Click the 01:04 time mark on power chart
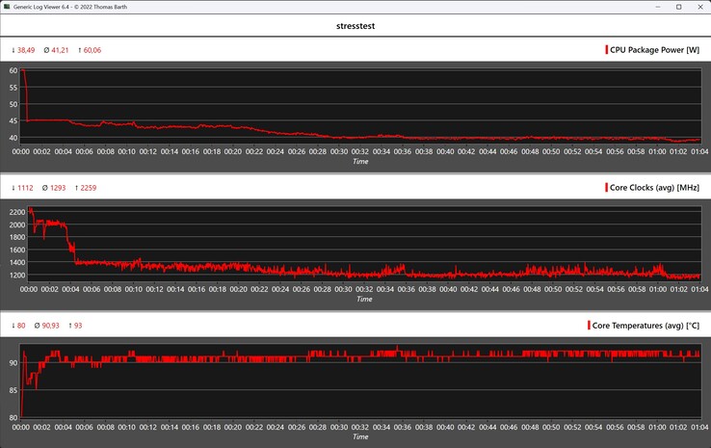Screen dimensions: 711x448 698,151
